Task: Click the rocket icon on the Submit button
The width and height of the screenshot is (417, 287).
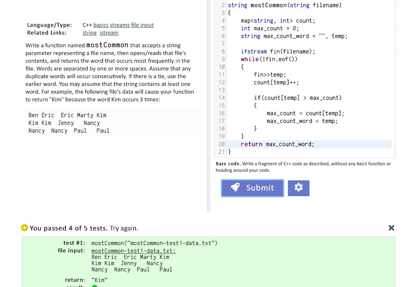Action: tap(235, 188)
